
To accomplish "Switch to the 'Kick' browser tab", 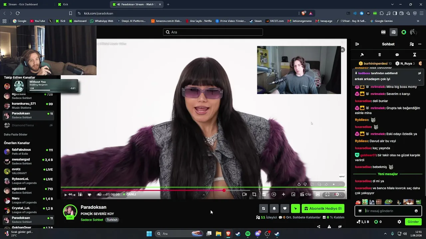I will point(82,4).
